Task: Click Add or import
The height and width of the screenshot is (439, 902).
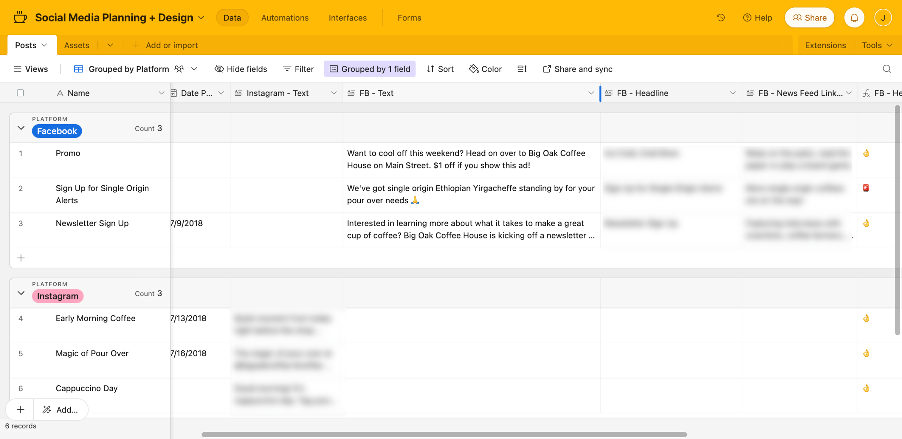Action: tap(165, 45)
